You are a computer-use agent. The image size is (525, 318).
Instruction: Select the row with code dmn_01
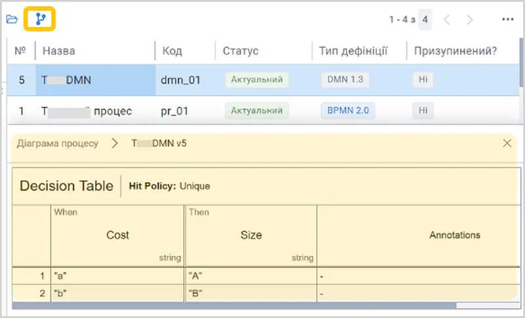point(263,80)
